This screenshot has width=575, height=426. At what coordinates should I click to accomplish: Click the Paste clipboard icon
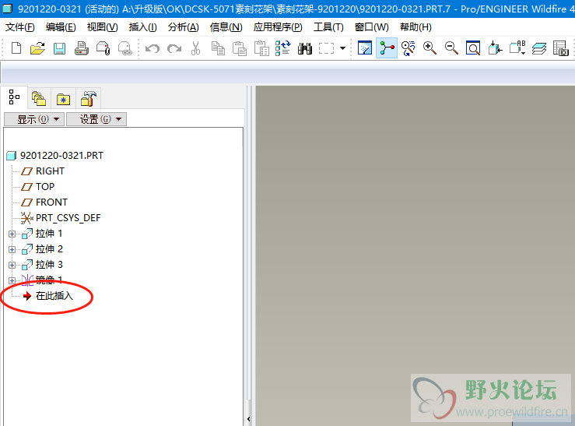(240, 48)
